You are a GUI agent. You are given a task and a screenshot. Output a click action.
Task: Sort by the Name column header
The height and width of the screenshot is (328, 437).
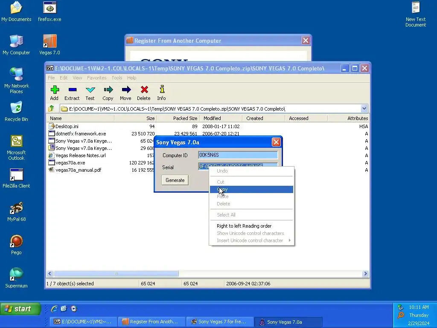coord(80,118)
